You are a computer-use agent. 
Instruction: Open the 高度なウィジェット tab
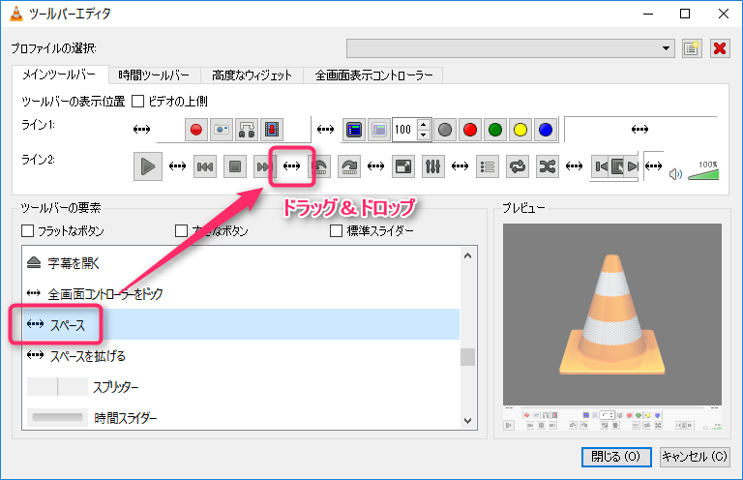pos(252,75)
